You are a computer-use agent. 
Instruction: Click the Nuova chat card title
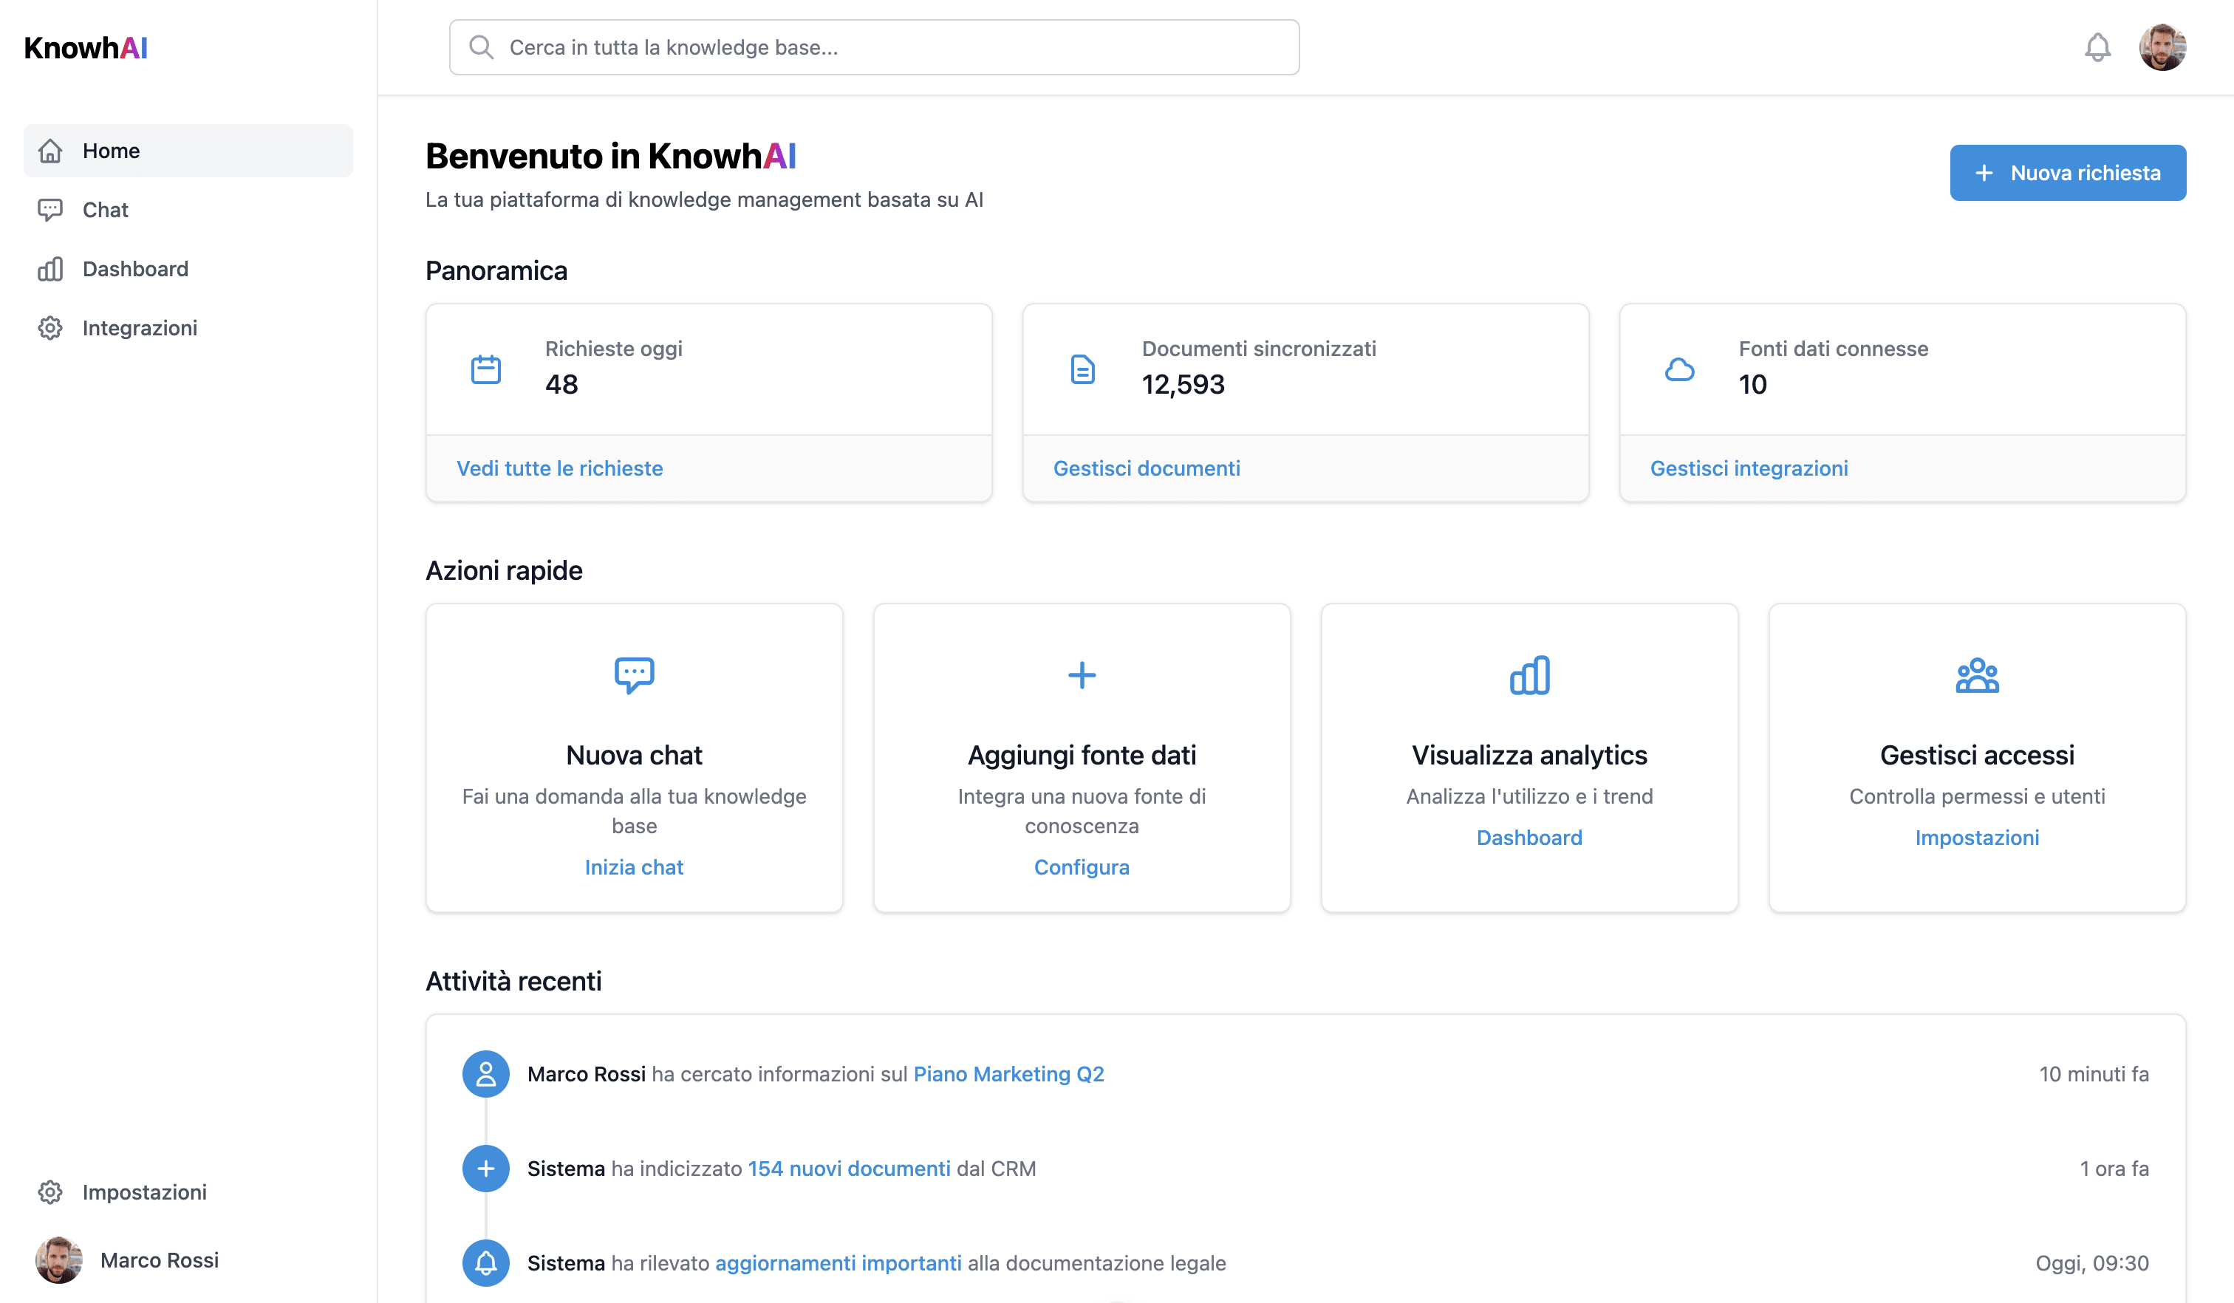pos(634,755)
